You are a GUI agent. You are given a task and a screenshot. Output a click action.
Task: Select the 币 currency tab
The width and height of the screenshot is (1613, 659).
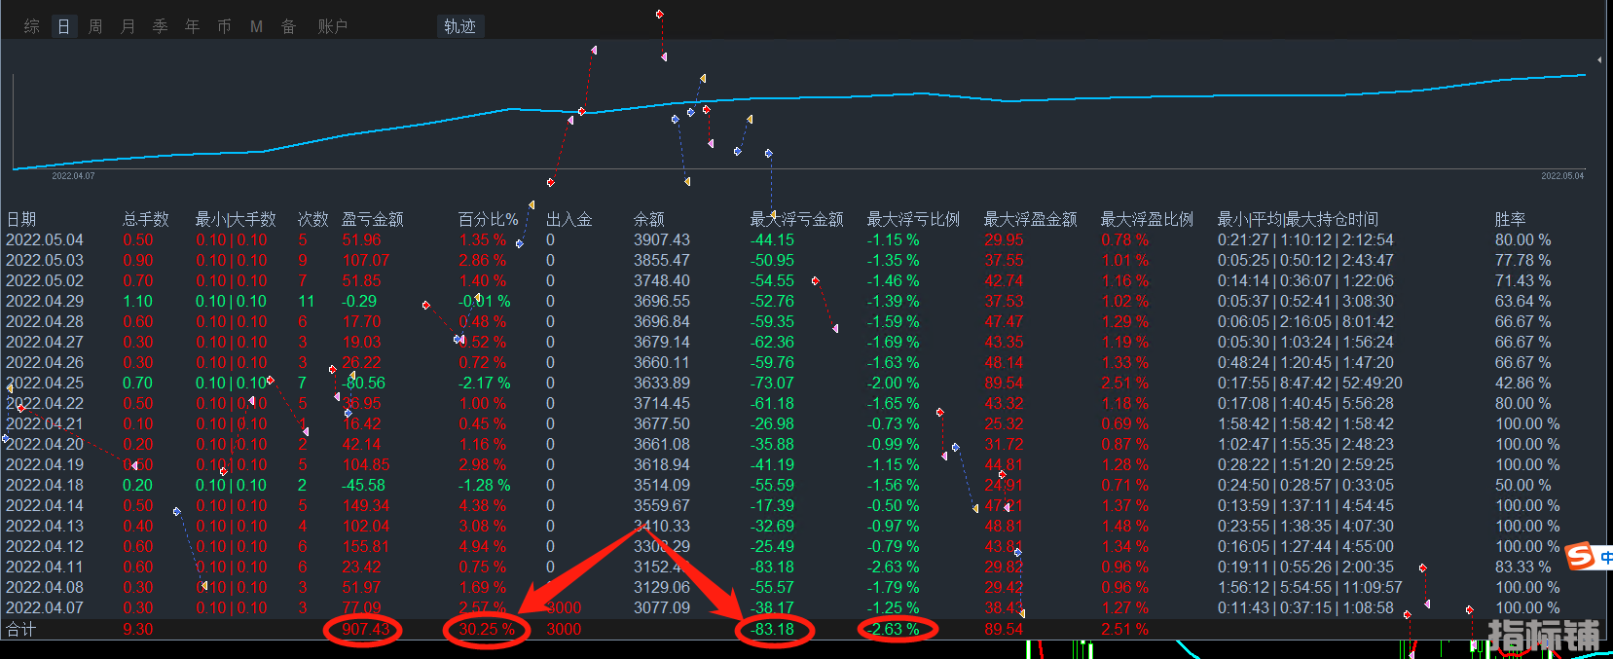(224, 26)
